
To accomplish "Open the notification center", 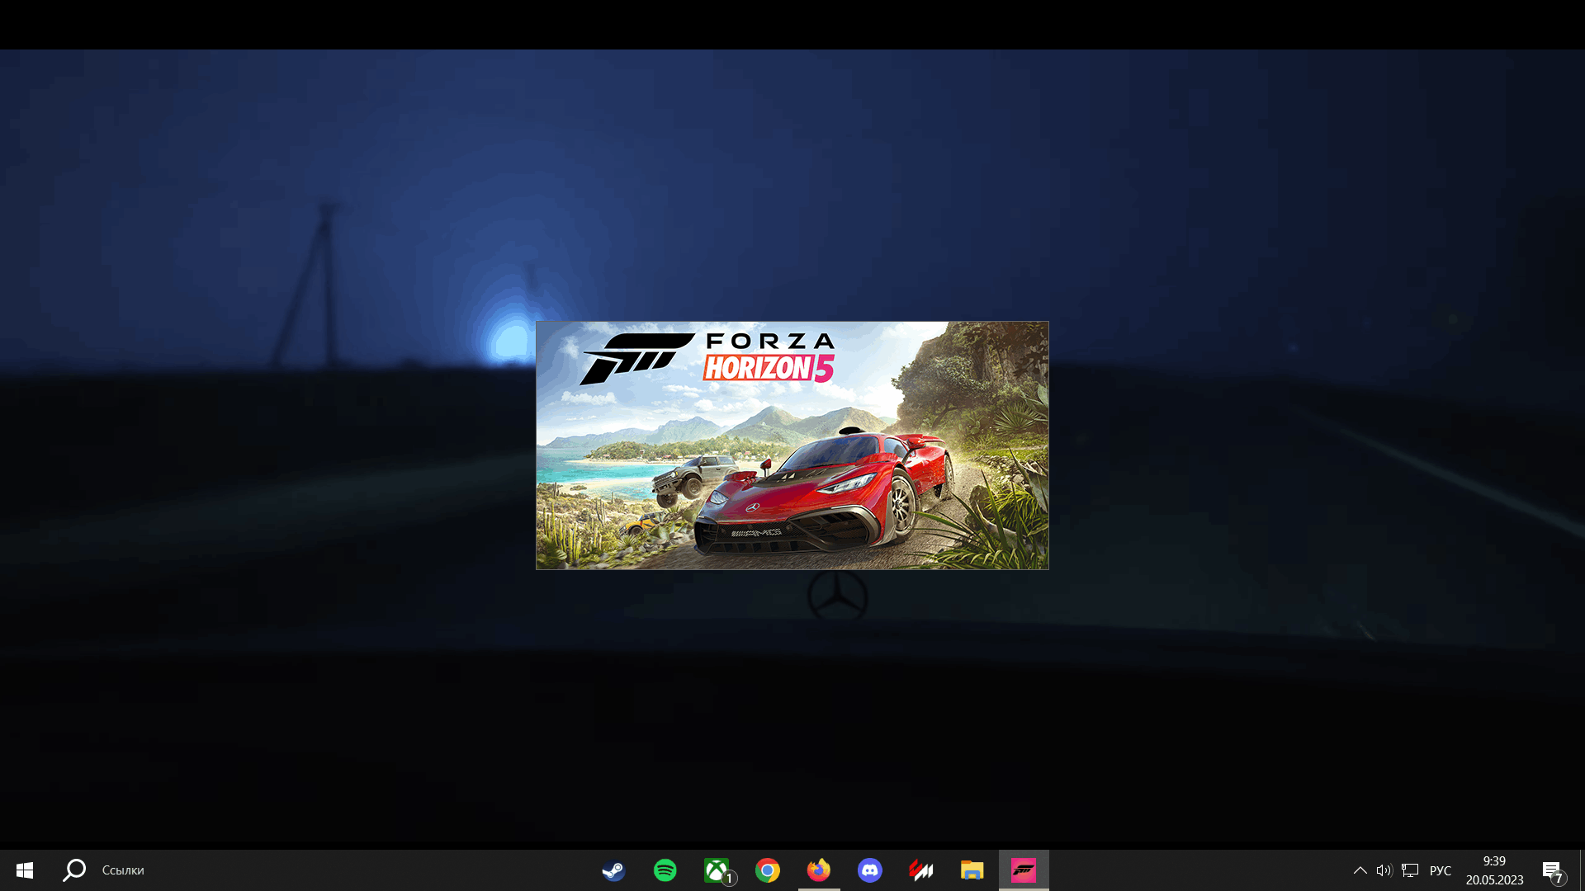I will [x=1553, y=871].
